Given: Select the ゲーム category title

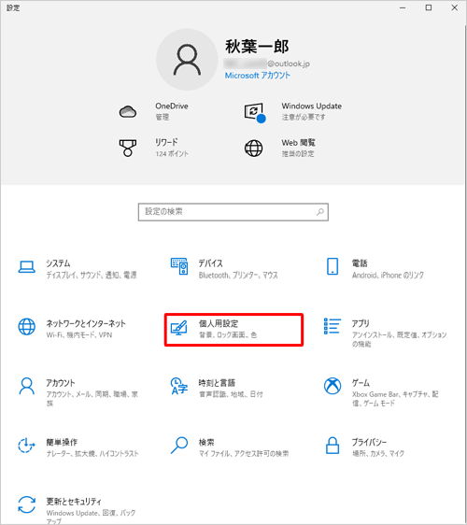Looking at the screenshot, I should click(361, 383).
